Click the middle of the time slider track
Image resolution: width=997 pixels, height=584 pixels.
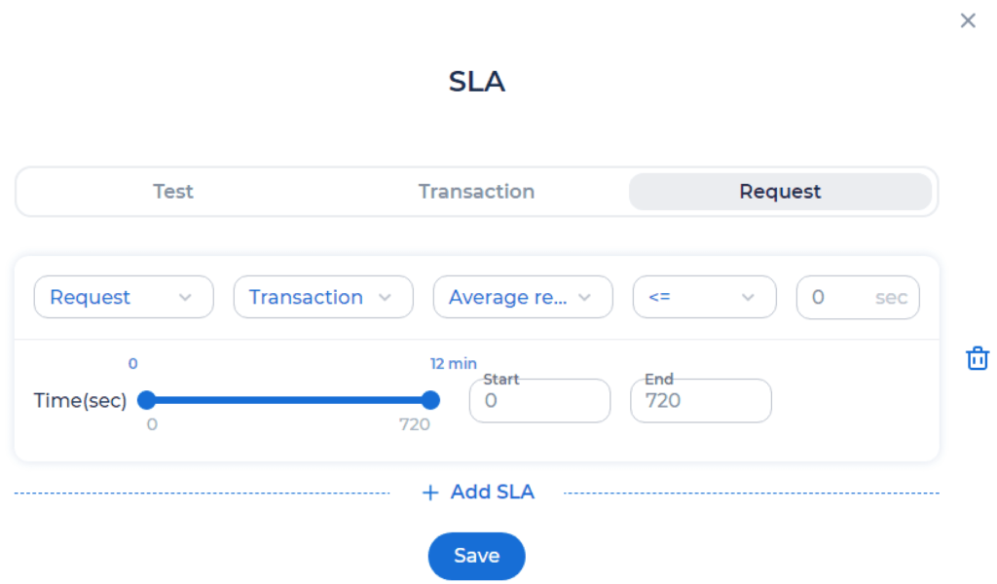pyautogui.click(x=288, y=400)
